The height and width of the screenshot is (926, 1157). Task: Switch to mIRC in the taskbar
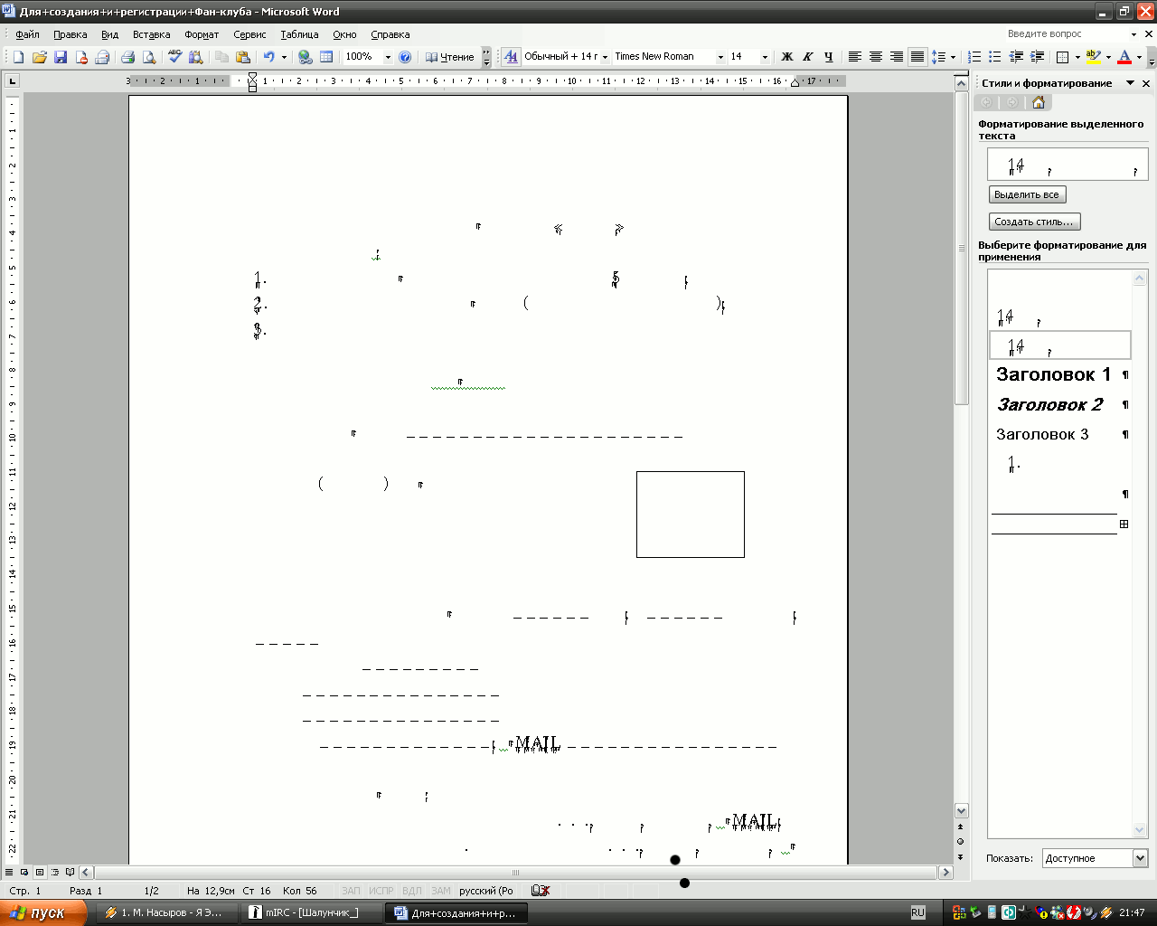click(312, 912)
